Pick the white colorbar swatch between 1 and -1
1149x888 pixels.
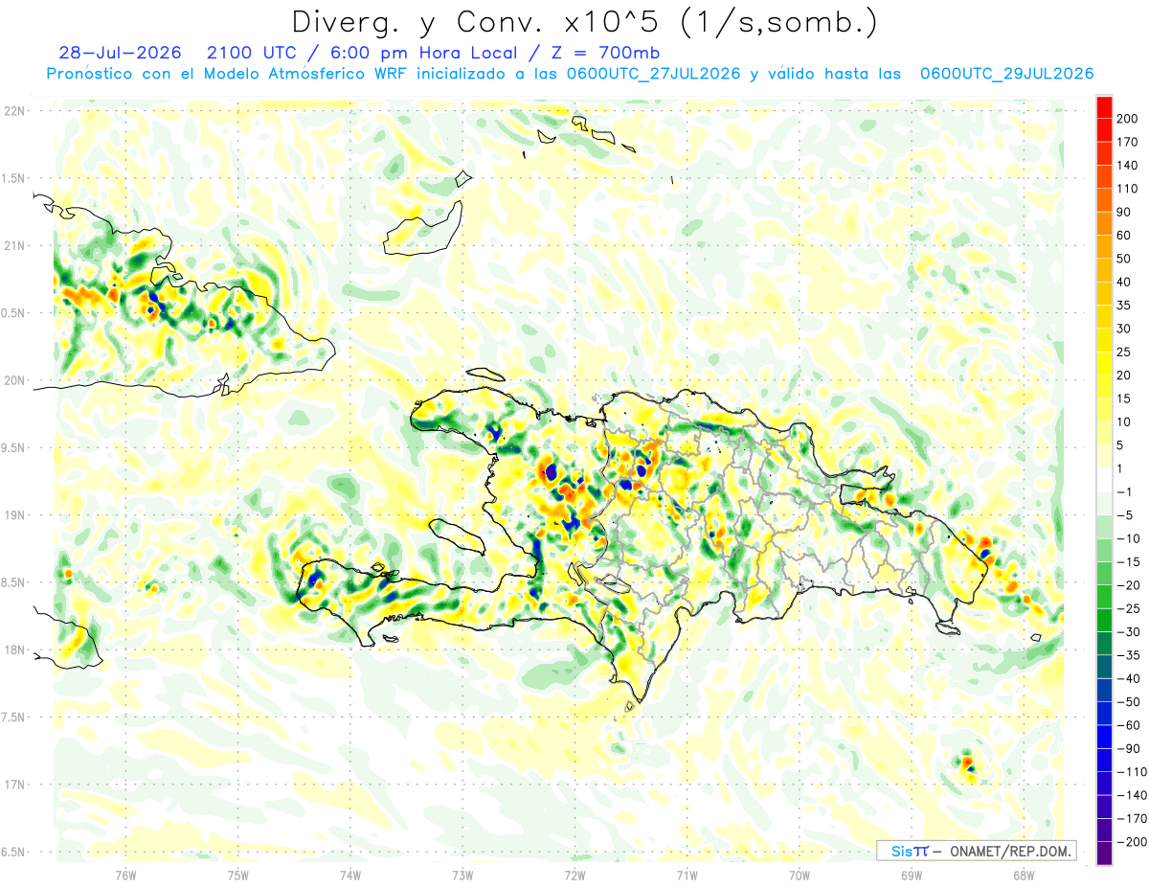(1104, 482)
